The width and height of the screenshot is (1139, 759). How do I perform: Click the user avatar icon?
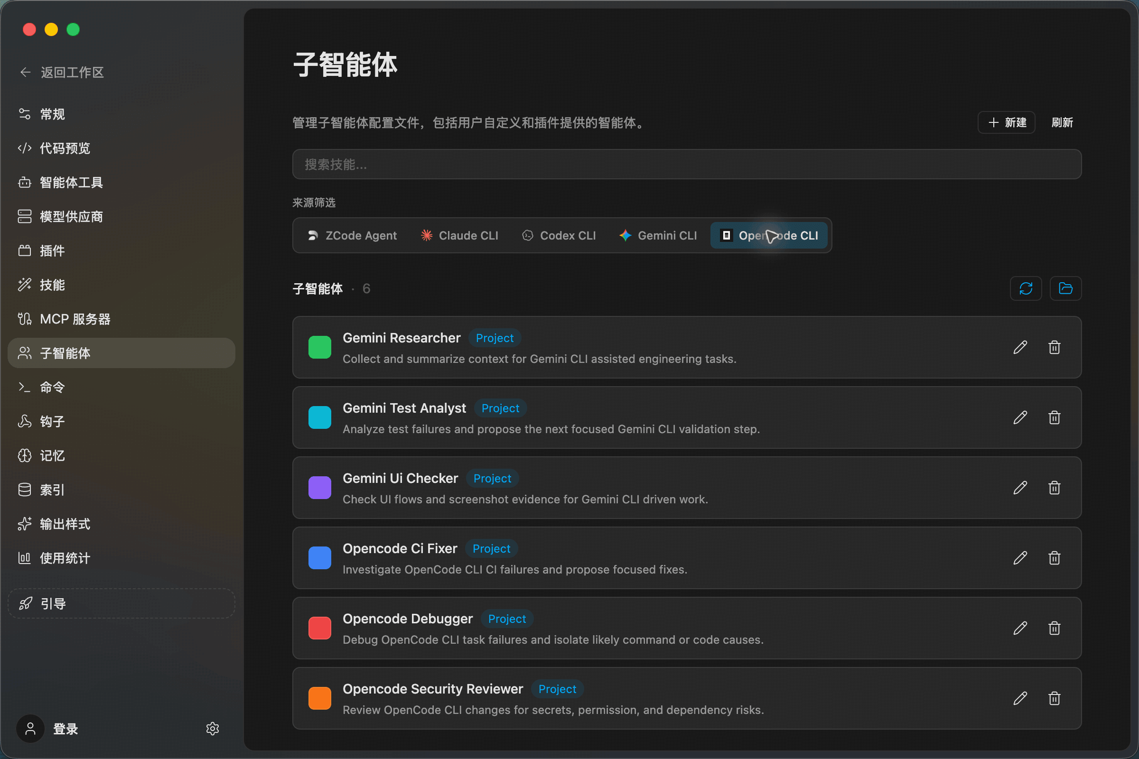(30, 729)
